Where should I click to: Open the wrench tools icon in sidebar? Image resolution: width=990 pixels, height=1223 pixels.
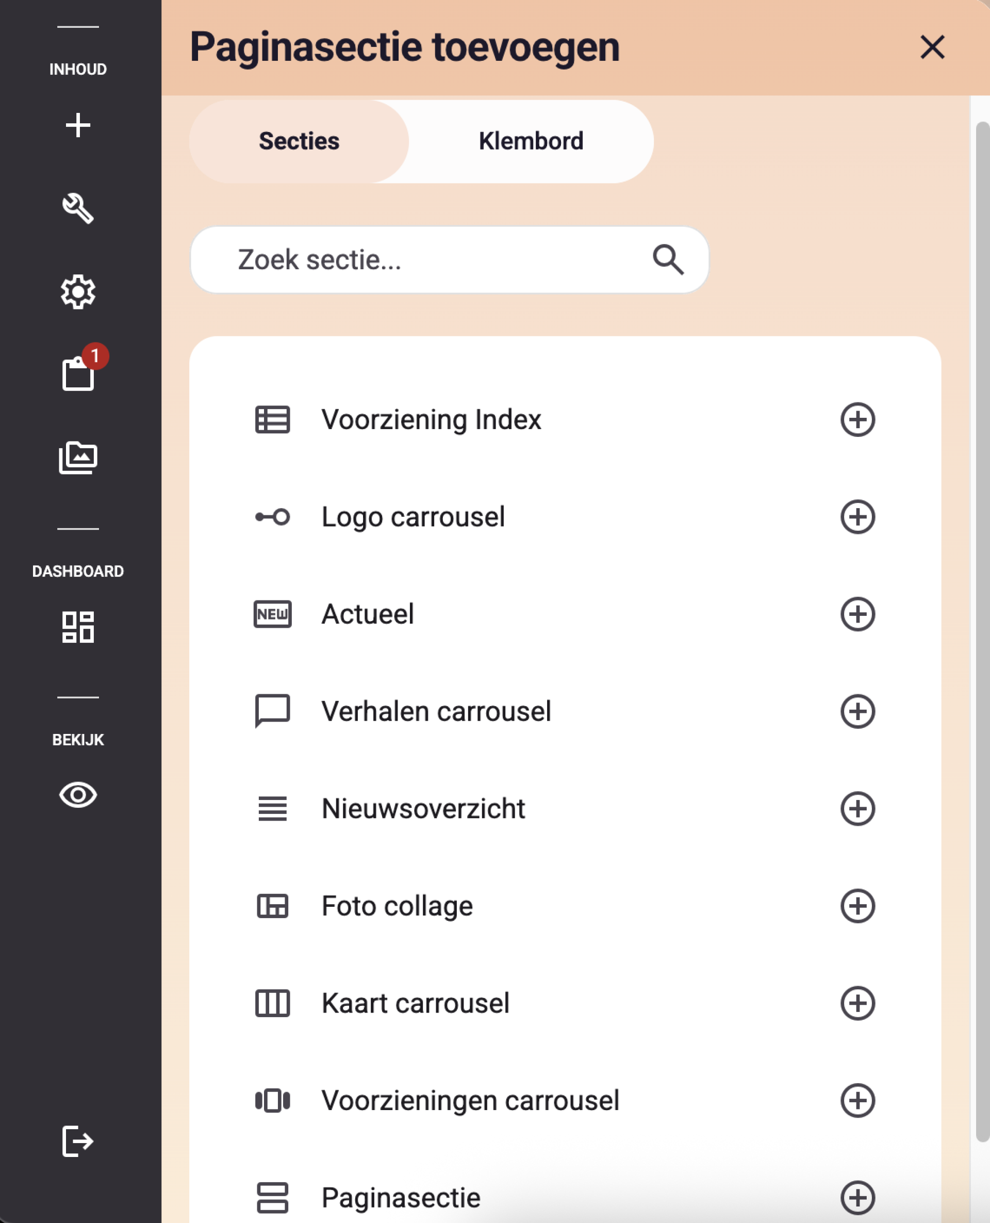[x=77, y=208]
